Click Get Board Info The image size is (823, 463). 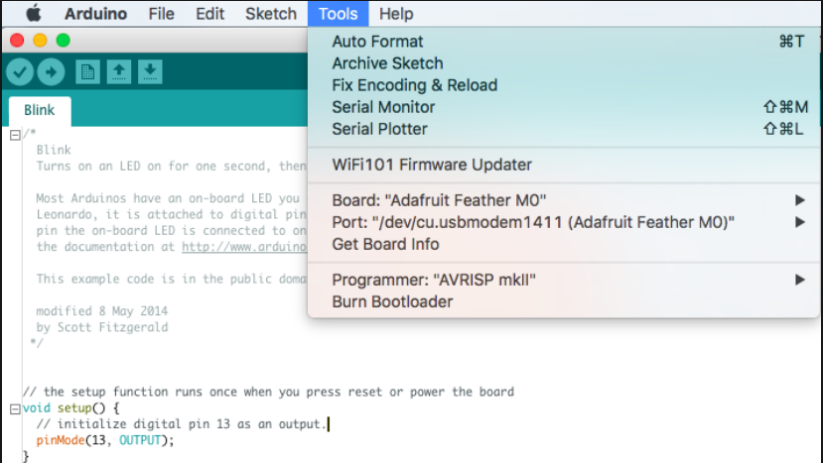point(385,244)
